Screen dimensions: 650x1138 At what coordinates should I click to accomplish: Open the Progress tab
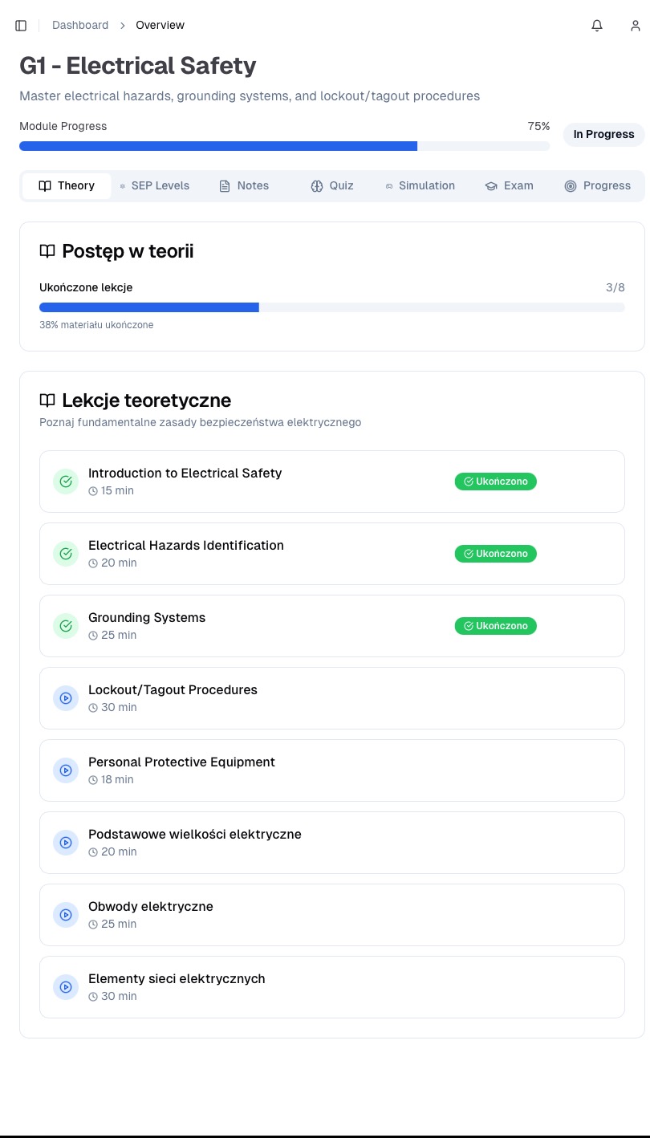(598, 185)
